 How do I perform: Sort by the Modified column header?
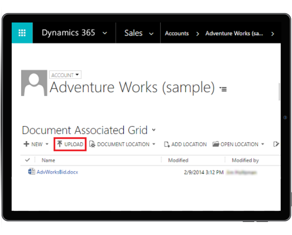pyautogui.click(x=178, y=160)
